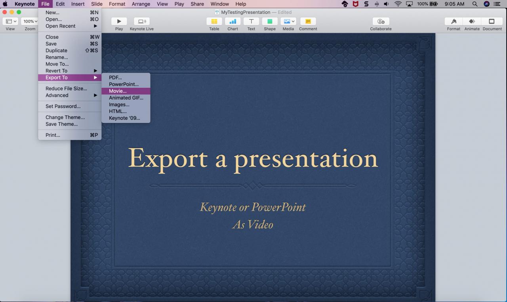The width and height of the screenshot is (507, 302).
Task: Click the slide title "Export a presentation"
Action: point(253,159)
